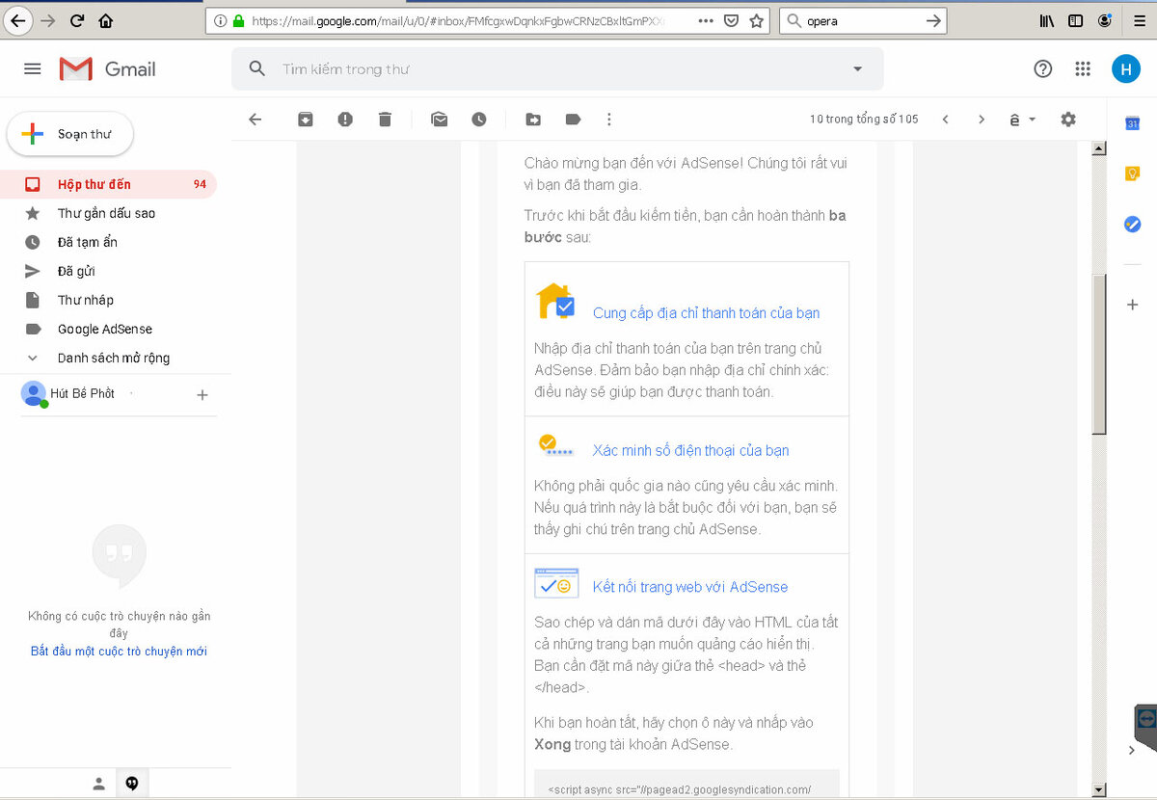Click the browser search box containing 'opera'
This screenshot has height=800, width=1157.
[x=862, y=20]
